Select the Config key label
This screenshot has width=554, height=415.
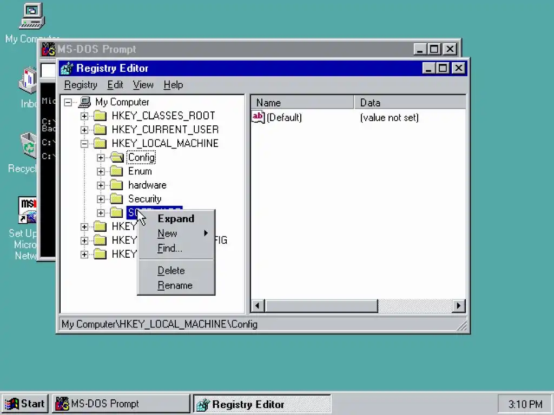pyautogui.click(x=141, y=157)
